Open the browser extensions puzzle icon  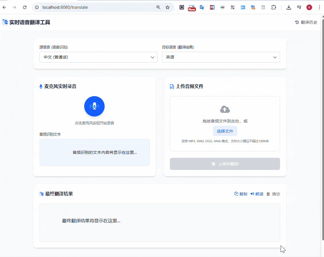(274, 7)
